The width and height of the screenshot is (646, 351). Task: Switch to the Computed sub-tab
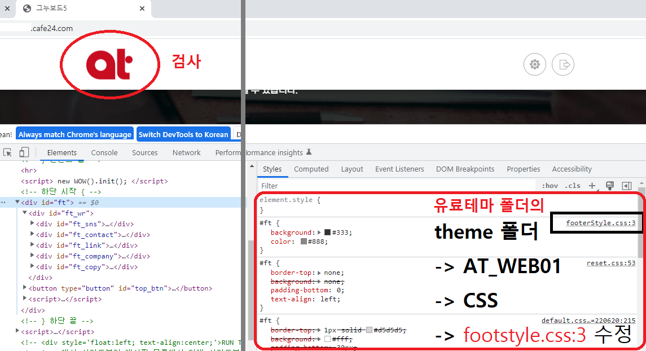[311, 169]
